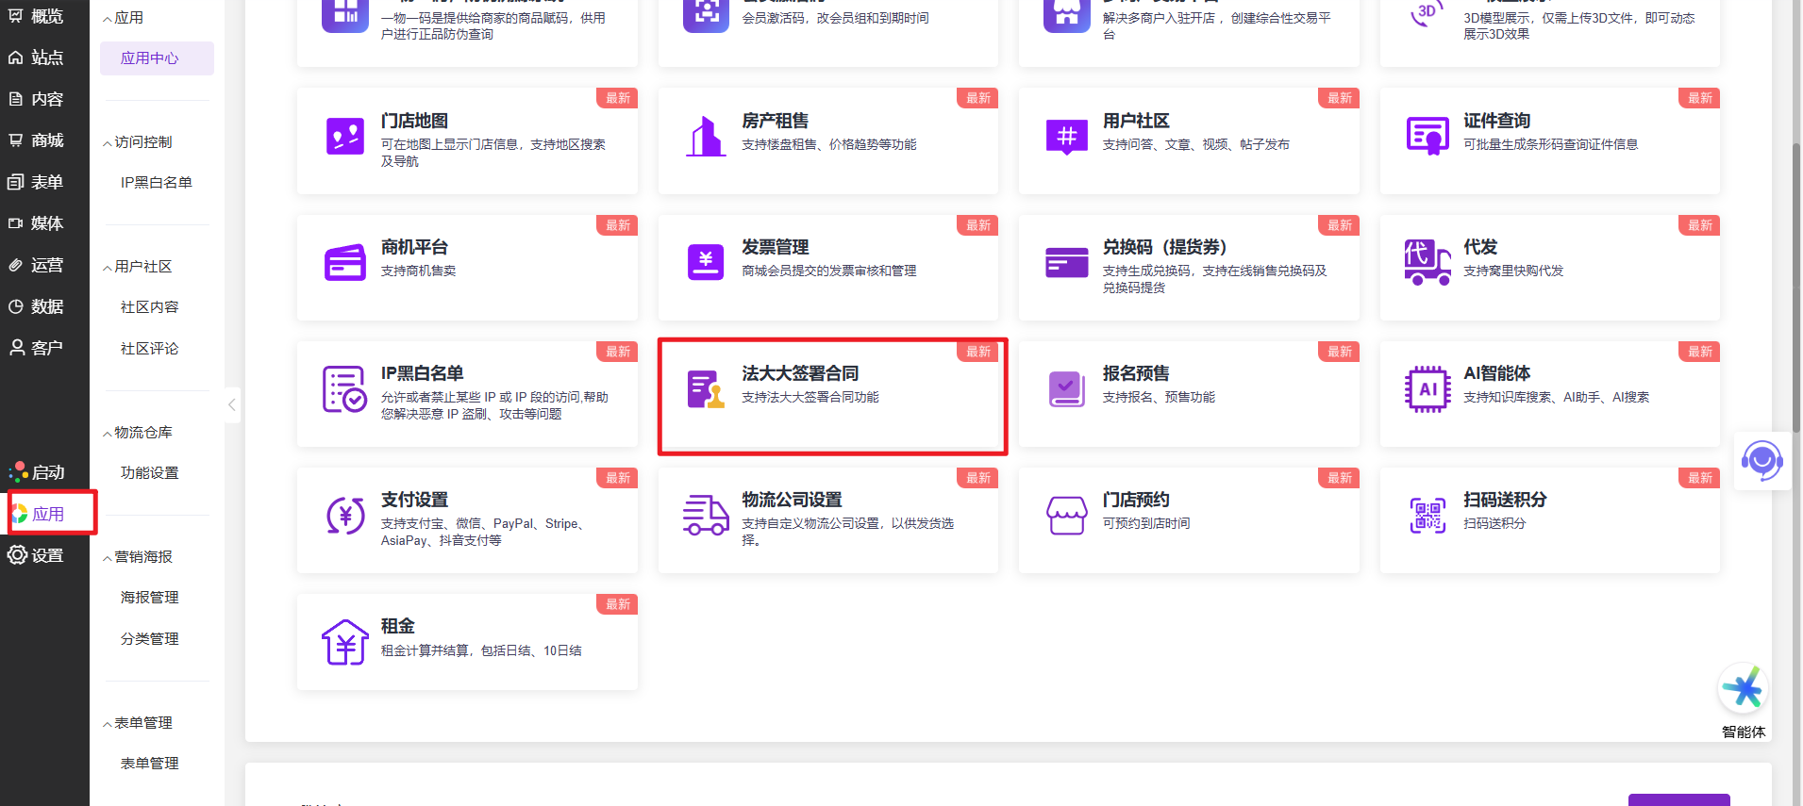Image resolution: width=1803 pixels, height=806 pixels.
Task: Collapse the 应用 section chevron
Action: (107, 19)
